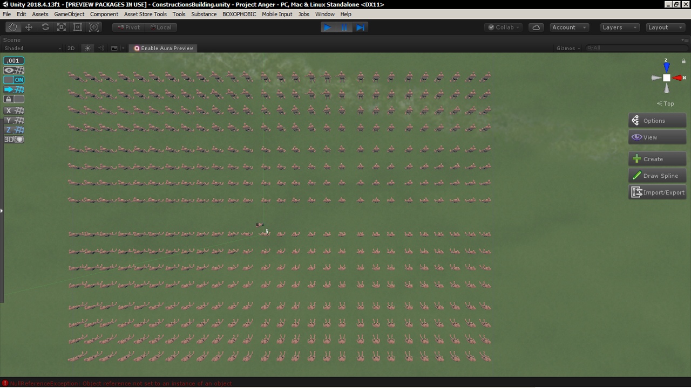Open Import/Export panel
Image resolution: width=691 pixels, height=388 pixels.
[x=657, y=192]
